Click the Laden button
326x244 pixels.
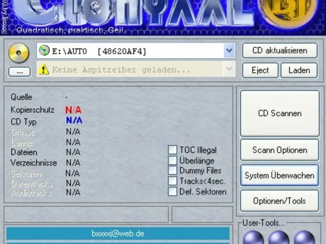coord(299,70)
